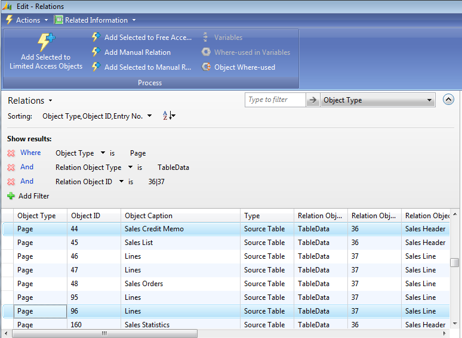The image size is (462, 338).
Task: Expand the Sorting field dropdown
Action: click(149, 116)
